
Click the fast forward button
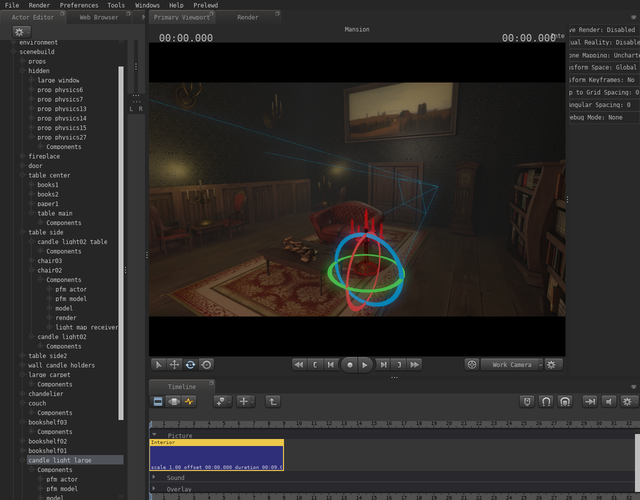tap(415, 364)
